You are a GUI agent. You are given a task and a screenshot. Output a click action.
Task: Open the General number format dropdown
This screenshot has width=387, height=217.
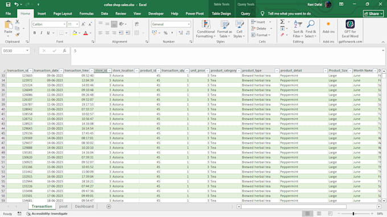point(189,24)
